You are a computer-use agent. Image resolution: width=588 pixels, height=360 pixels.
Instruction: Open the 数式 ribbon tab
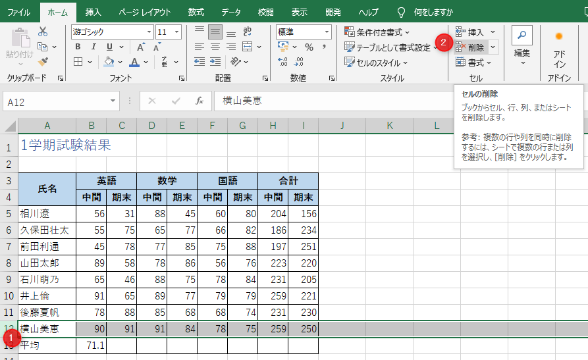coord(196,12)
